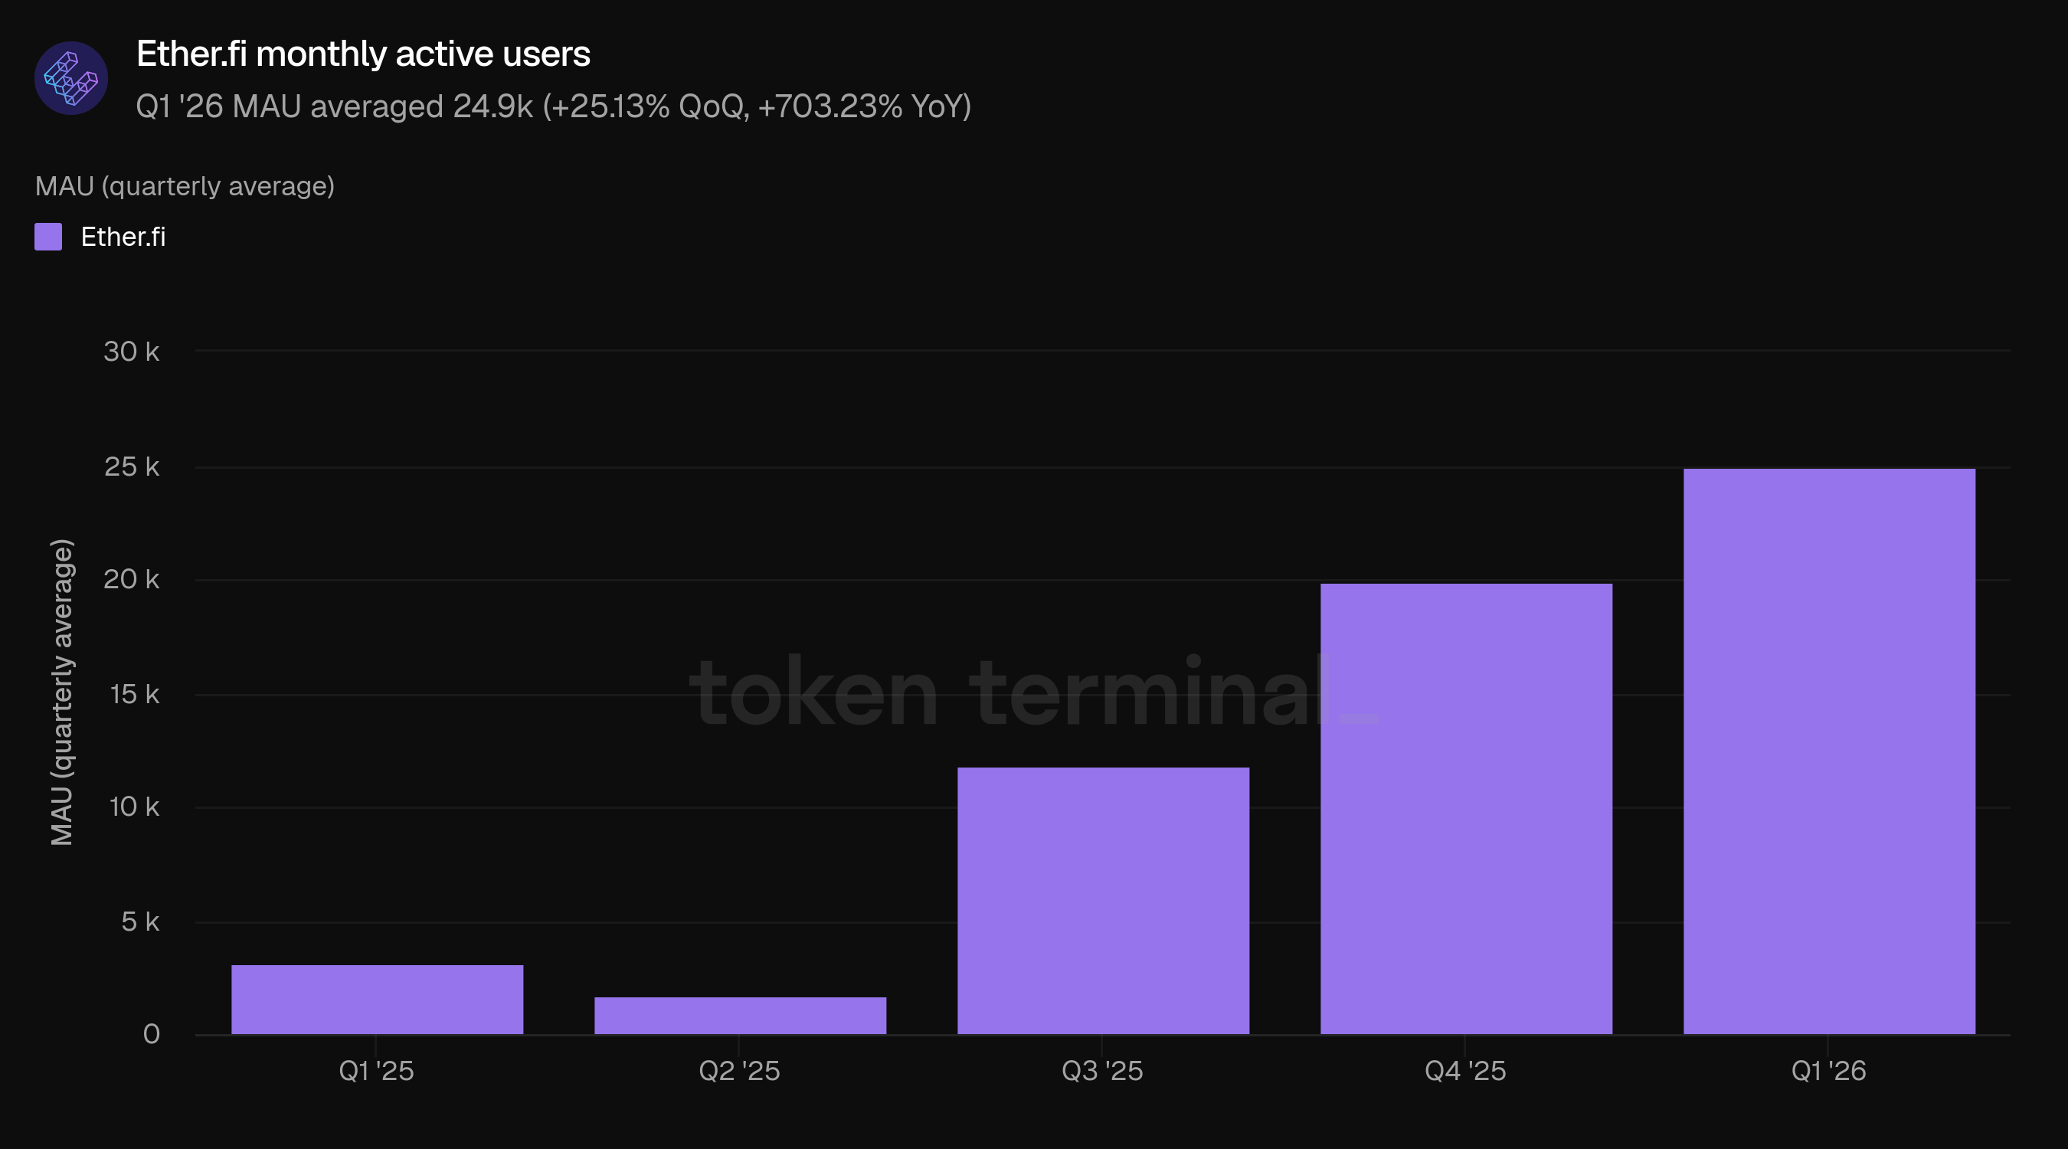Select the Q1 '25 bar
Image resolution: width=2068 pixels, height=1149 pixels.
(378, 1000)
